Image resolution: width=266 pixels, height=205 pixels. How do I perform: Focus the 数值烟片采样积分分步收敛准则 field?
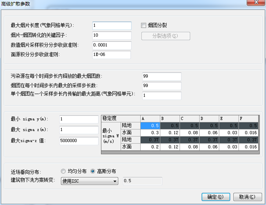(112, 45)
